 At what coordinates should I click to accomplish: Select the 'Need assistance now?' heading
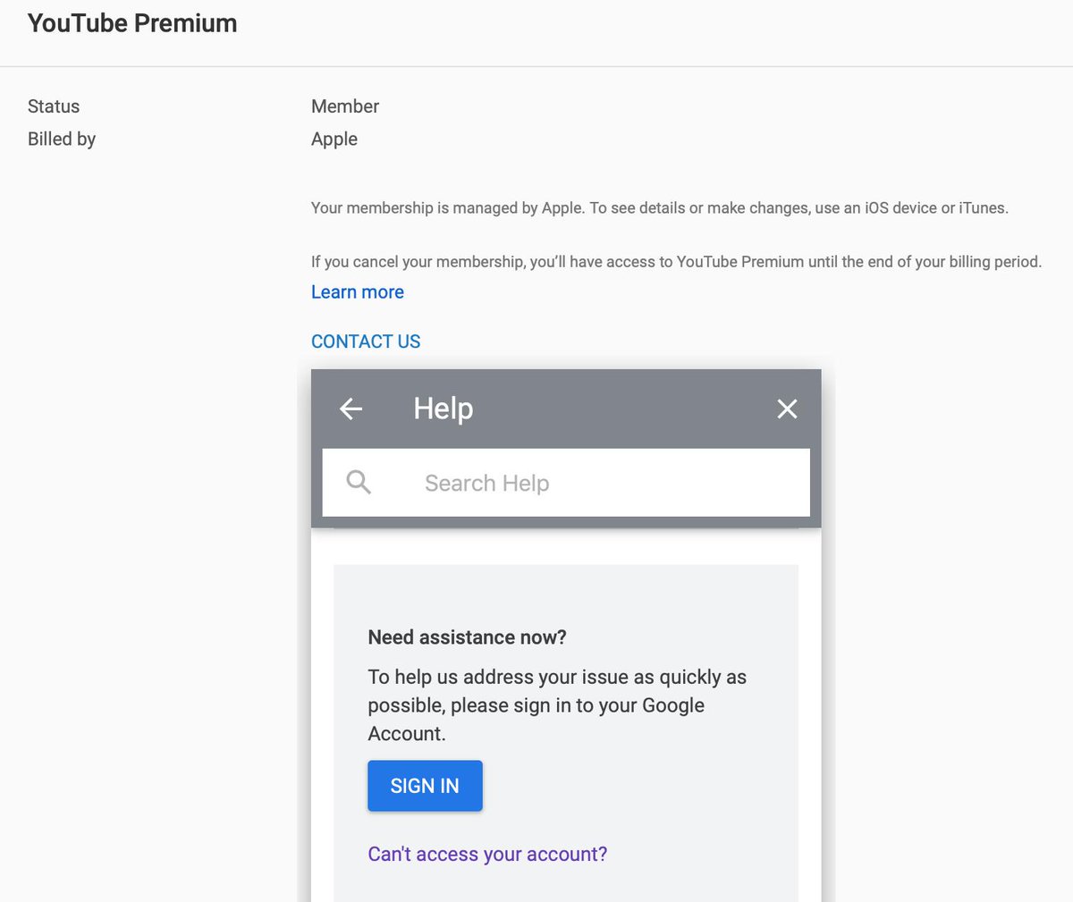pos(468,637)
